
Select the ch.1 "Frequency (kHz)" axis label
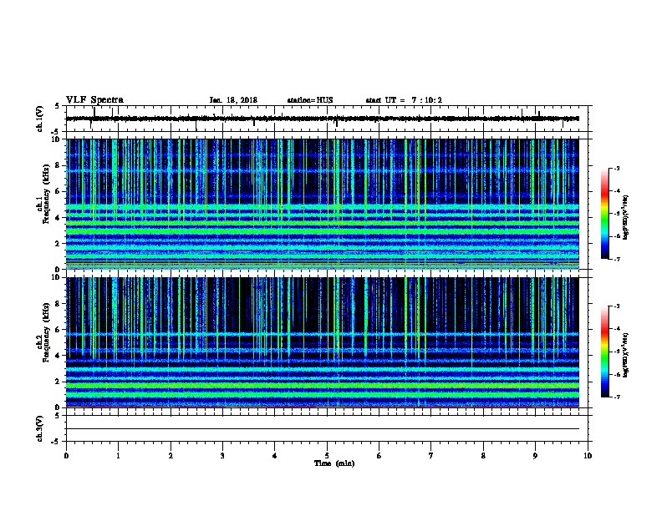(x=46, y=195)
